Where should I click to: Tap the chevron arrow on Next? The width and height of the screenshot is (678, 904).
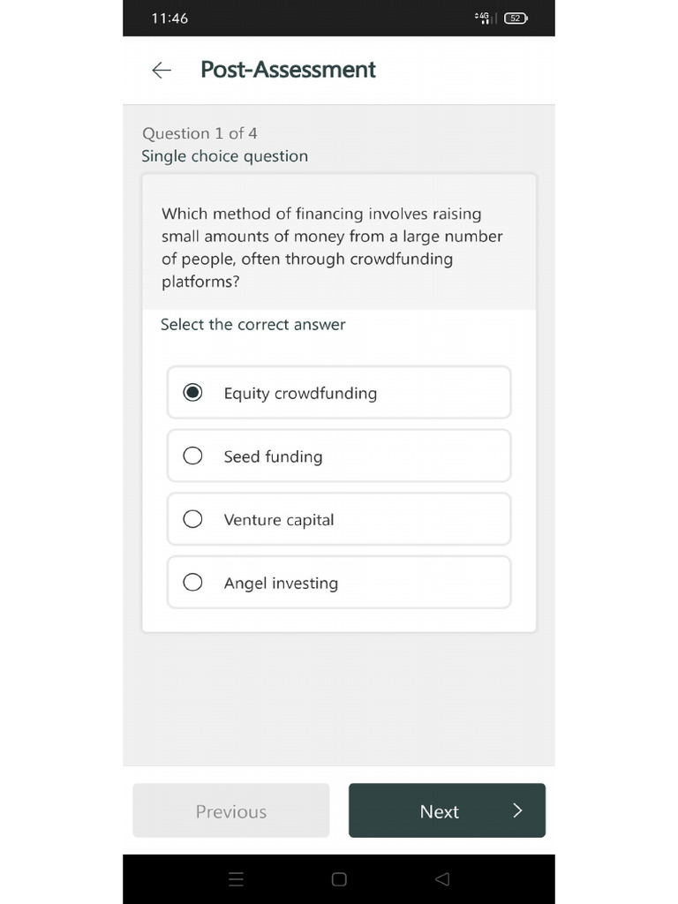pos(517,810)
